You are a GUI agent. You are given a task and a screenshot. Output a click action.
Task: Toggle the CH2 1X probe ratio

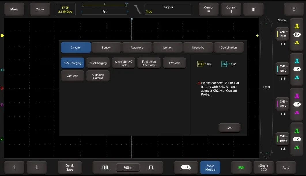[x=297, y=69]
